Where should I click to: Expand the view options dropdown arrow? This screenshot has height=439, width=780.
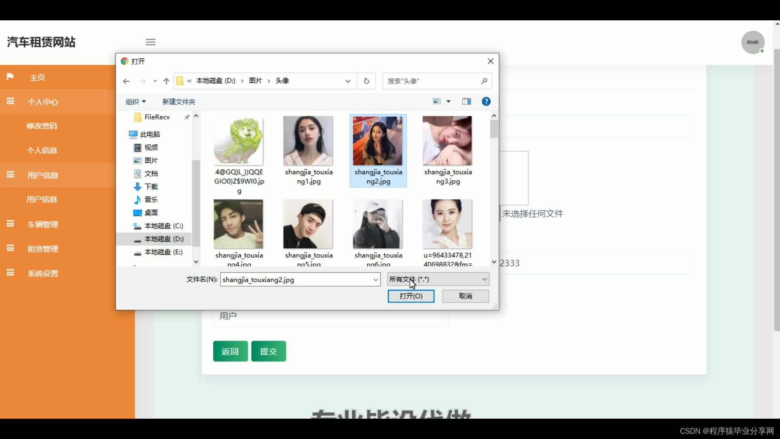click(x=448, y=102)
